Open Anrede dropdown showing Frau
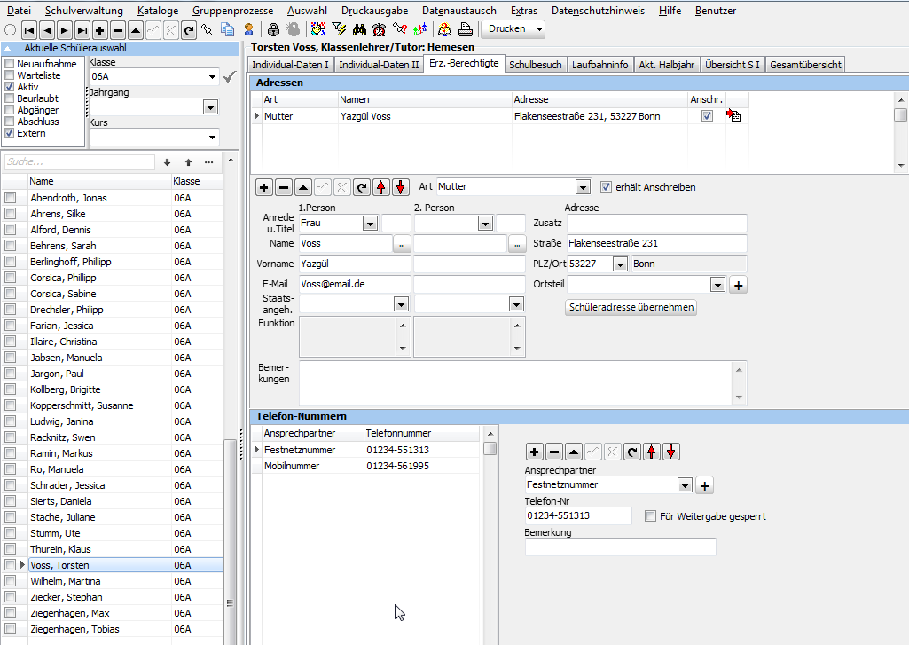Screen dimensions: 909x645 click(370, 224)
